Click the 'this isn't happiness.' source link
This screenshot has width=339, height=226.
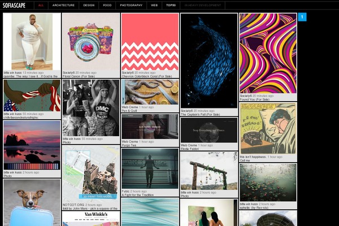click(253, 157)
